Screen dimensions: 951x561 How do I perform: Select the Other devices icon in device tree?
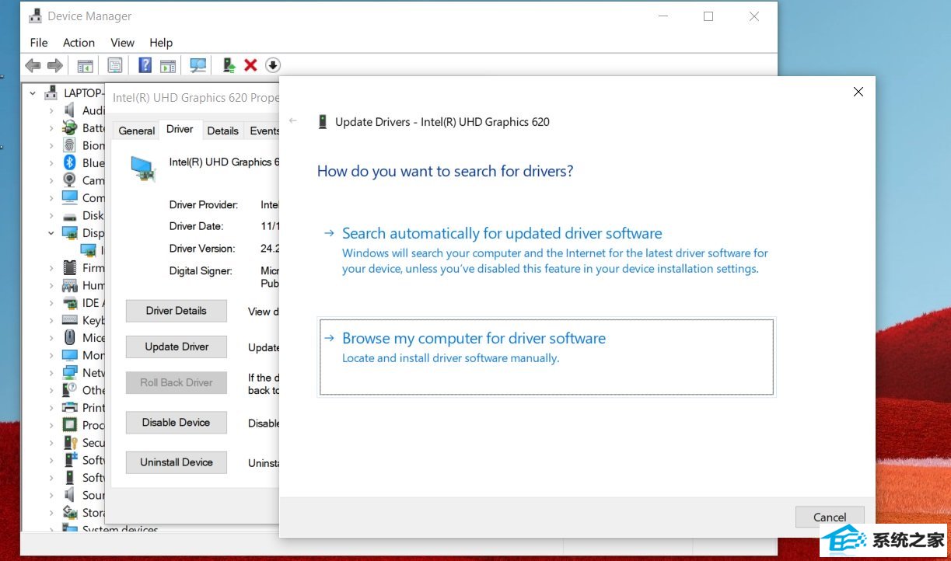[70, 390]
